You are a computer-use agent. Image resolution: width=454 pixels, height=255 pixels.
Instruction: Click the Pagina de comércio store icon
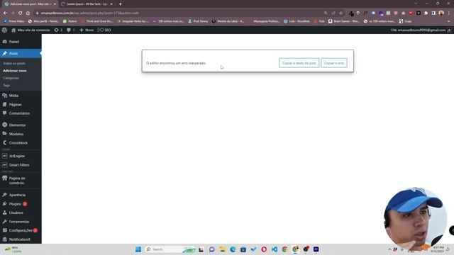(x=5, y=178)
